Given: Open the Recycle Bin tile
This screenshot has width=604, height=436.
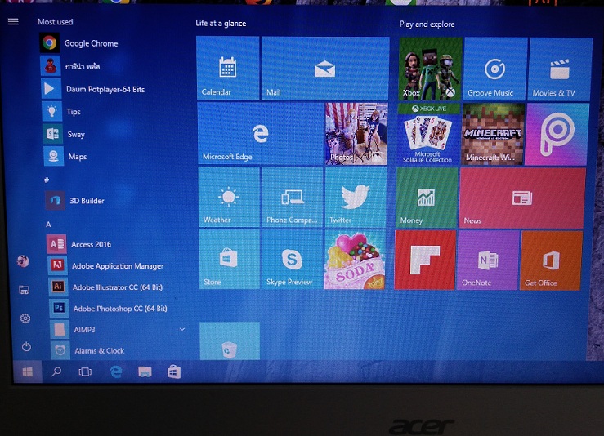Looking at the screenshot, I should pos(230,341).
